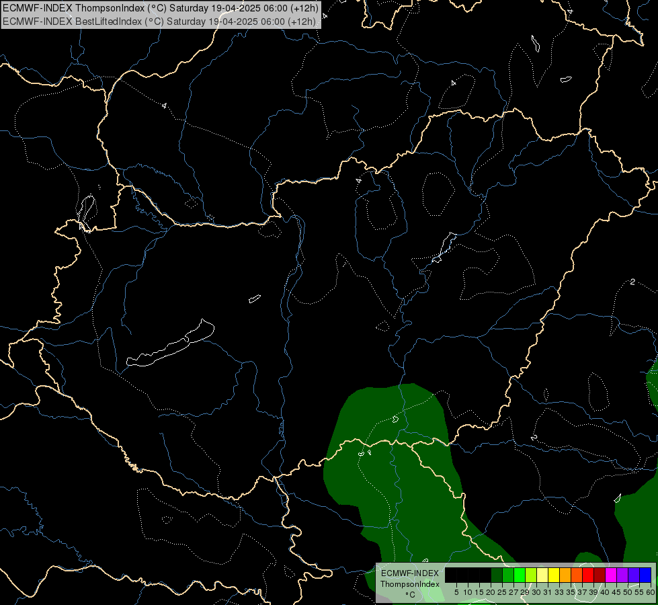Pick the yellow-green 29–30 legend swatch

tap(531, 575)
